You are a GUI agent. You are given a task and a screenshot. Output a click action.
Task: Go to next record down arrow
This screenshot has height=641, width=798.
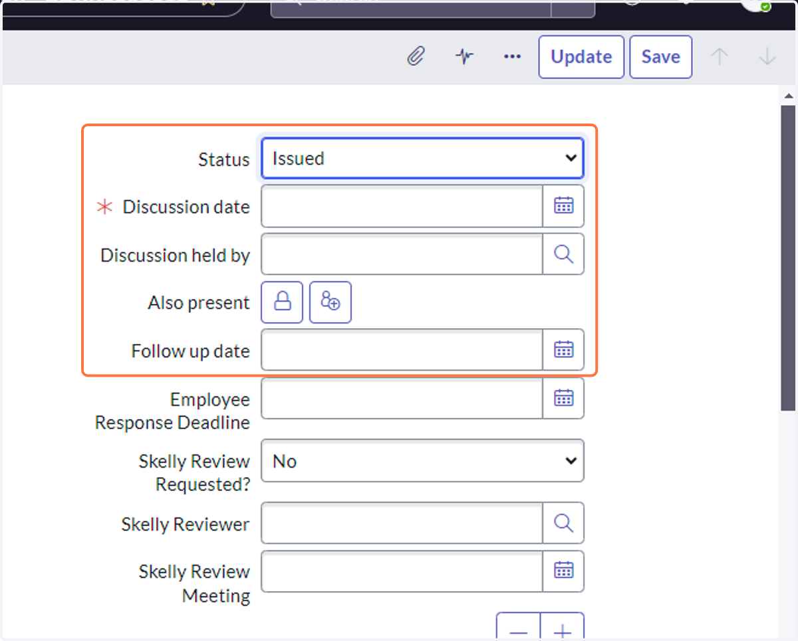point(767,57)
